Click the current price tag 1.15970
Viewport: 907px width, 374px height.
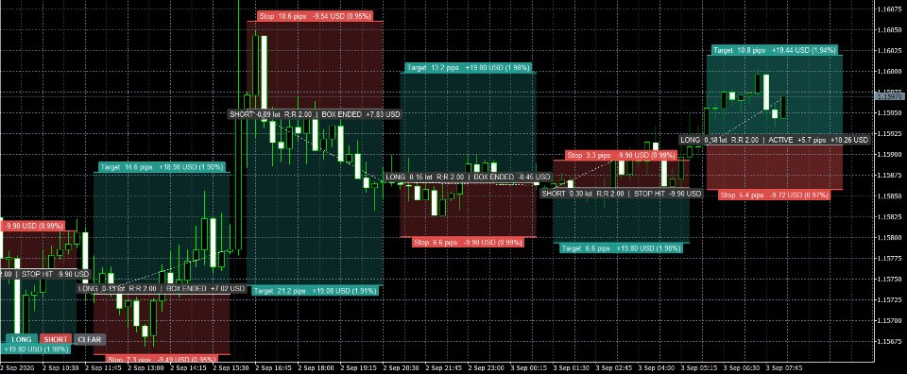(890, 96)
